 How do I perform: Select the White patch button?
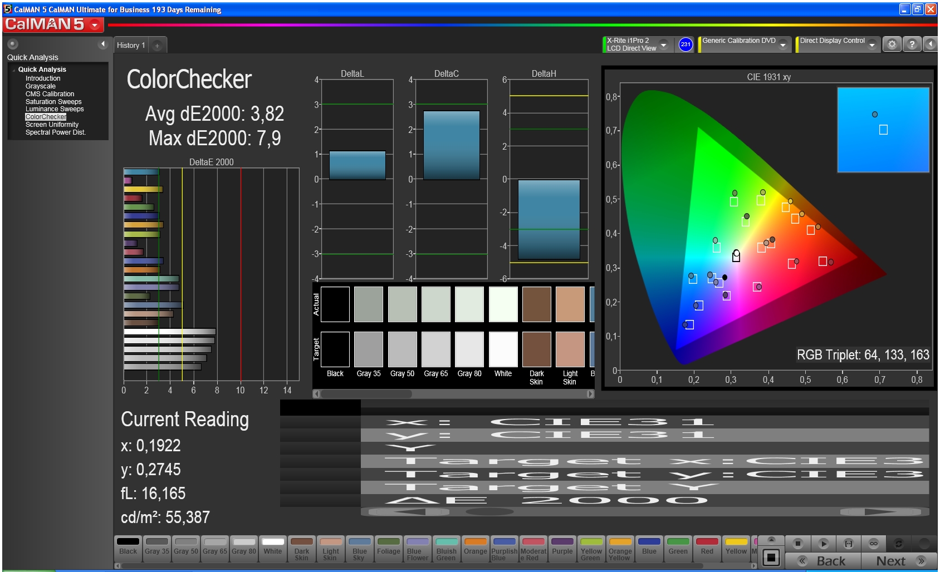pyautogui.click(x=273, y=549)
